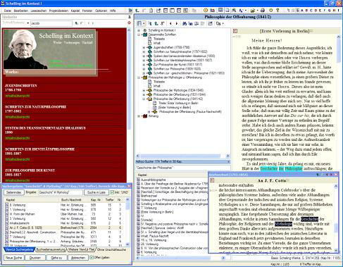Select the Briefwechsel entry in the chapter list

point(149,196)
